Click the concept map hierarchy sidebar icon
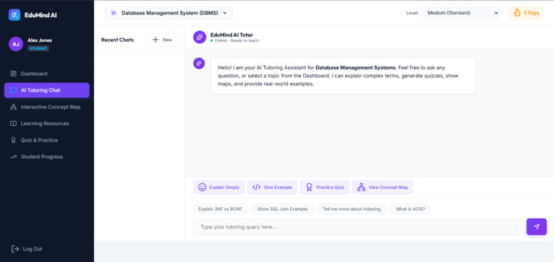The height and width of the screenshot is (262, 554). (14, 107)
